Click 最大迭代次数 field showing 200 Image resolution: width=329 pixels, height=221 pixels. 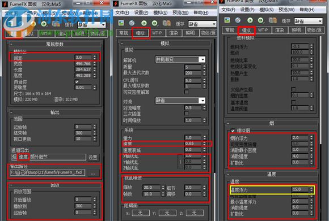coord(193,73)
